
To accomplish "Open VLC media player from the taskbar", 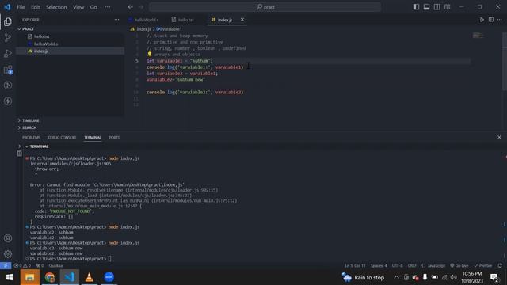I will [x=90, y=277].
